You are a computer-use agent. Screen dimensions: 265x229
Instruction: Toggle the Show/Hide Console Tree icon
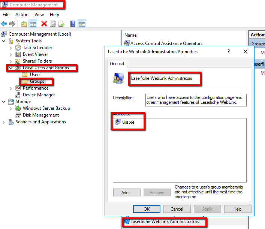(x=33, y=24)
